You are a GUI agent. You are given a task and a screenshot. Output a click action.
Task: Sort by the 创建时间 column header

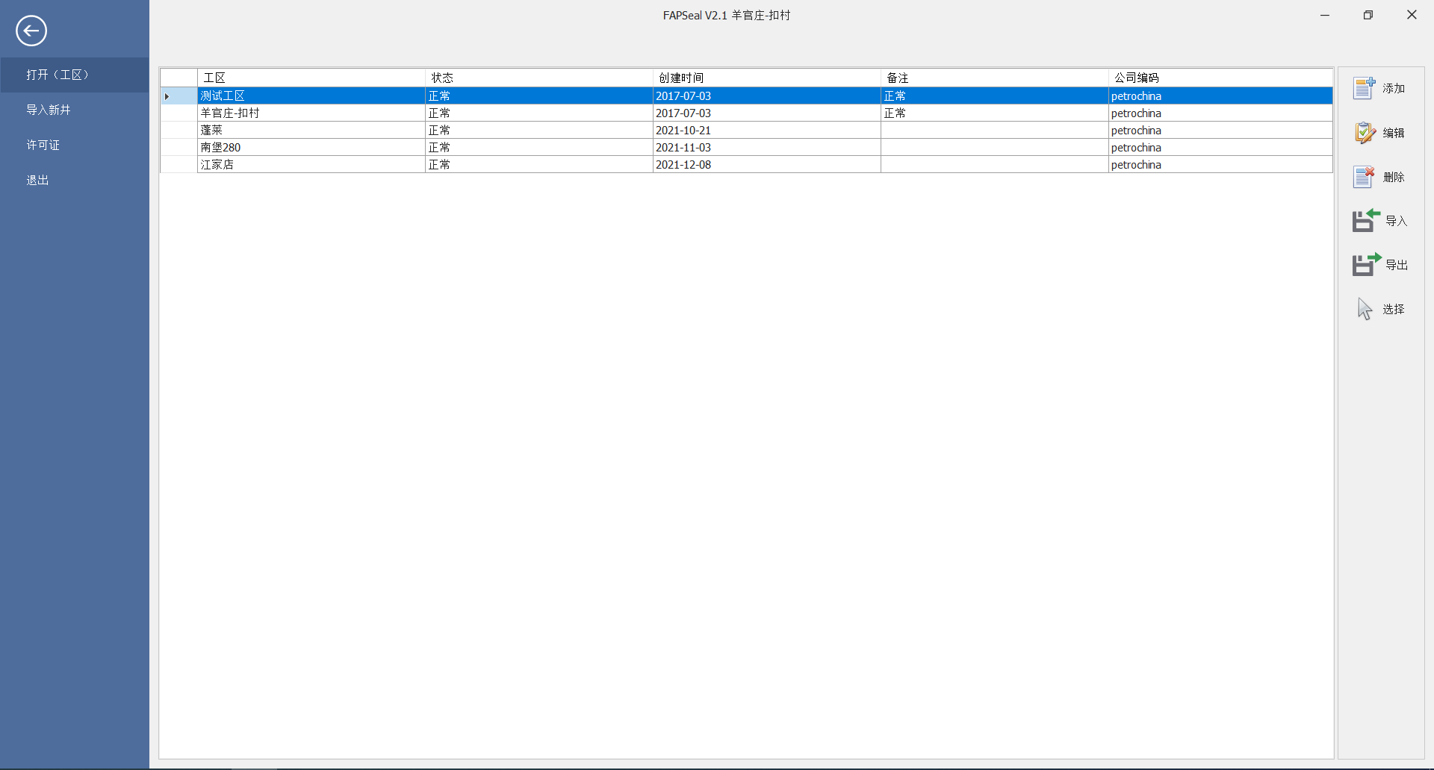767,78
